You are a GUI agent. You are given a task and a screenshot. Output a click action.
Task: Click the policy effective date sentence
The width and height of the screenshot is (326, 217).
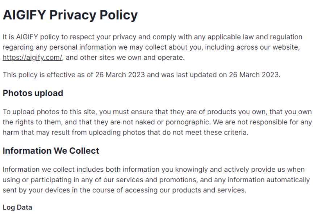coord(141,75)
